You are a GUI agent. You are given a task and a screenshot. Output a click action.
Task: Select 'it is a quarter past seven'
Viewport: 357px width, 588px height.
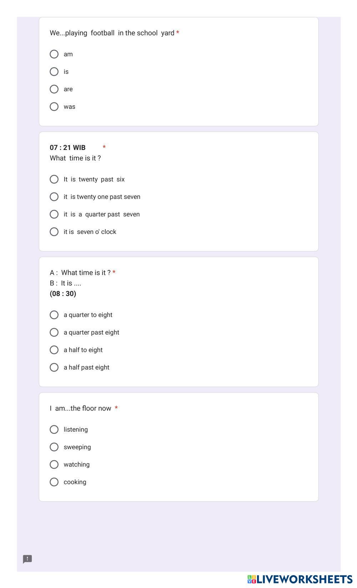[54, 214]
